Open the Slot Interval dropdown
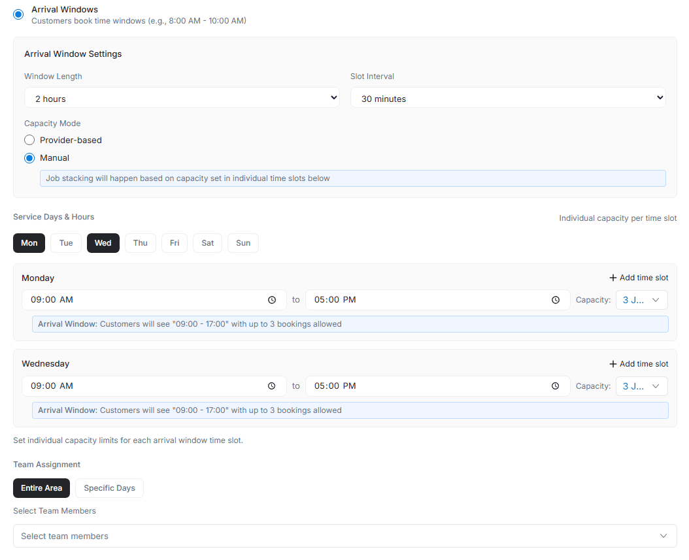Viewport: 689px width, 560px height. point(508,98)
